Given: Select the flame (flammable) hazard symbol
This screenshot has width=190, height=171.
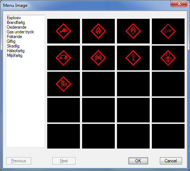Looking at the screenshot, I should tap(98, 31).
